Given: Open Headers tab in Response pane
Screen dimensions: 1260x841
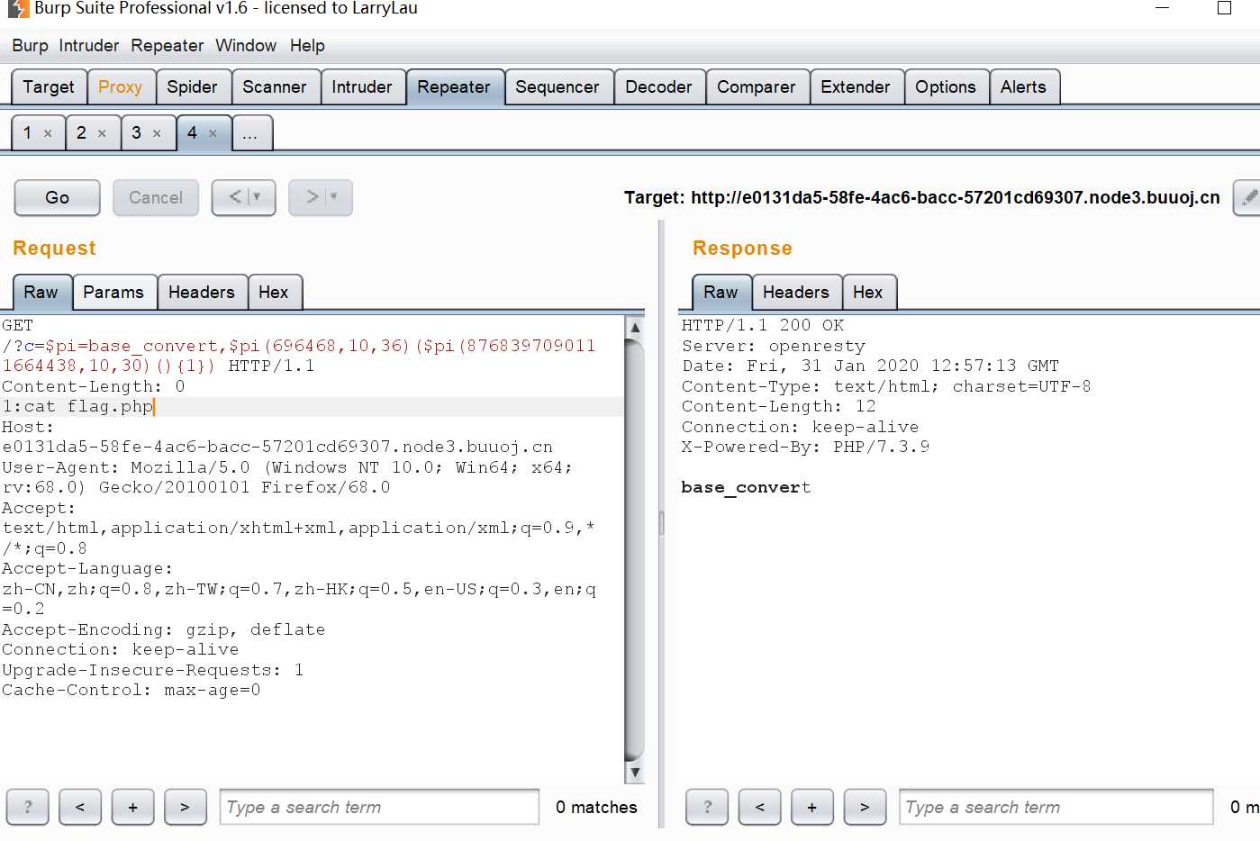Looking at the screenshot, I should 796,293.
